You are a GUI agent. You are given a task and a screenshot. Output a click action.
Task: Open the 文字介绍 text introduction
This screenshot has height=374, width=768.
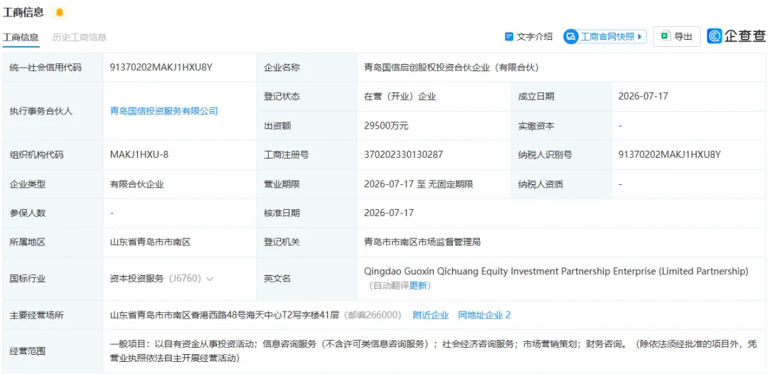tap(529, 37)
